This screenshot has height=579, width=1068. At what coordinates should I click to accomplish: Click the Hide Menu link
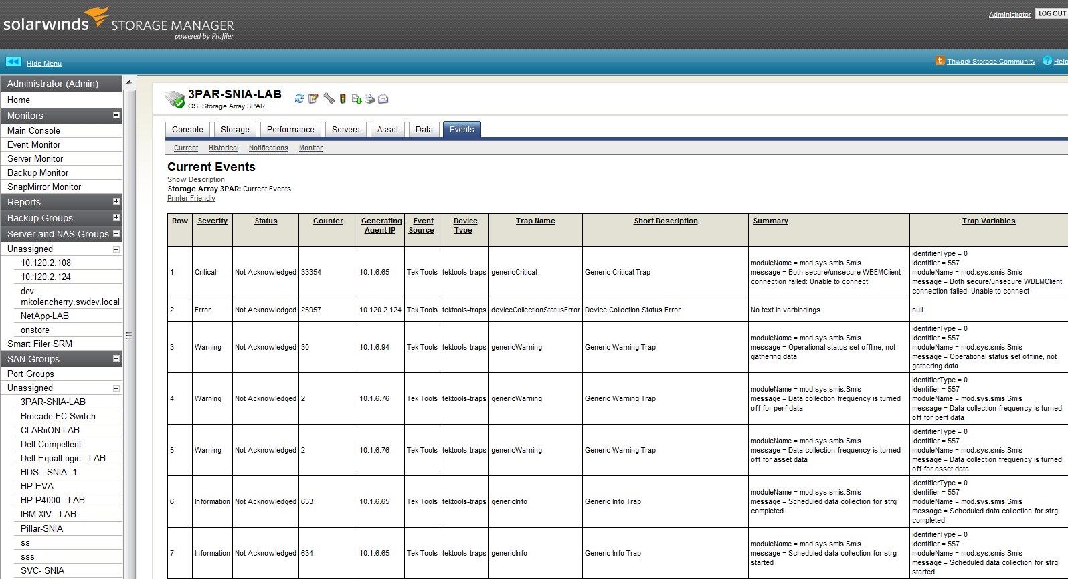44,63
